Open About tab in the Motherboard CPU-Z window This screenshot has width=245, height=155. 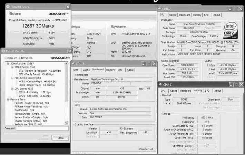pos(130,70)
